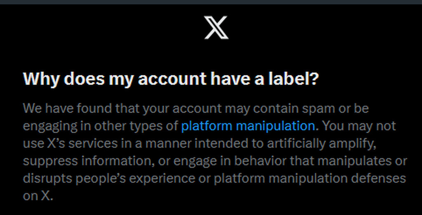
Task: Click the heading Why does my account have a label?
Action: pyautogui.click(x=171, y=79)
